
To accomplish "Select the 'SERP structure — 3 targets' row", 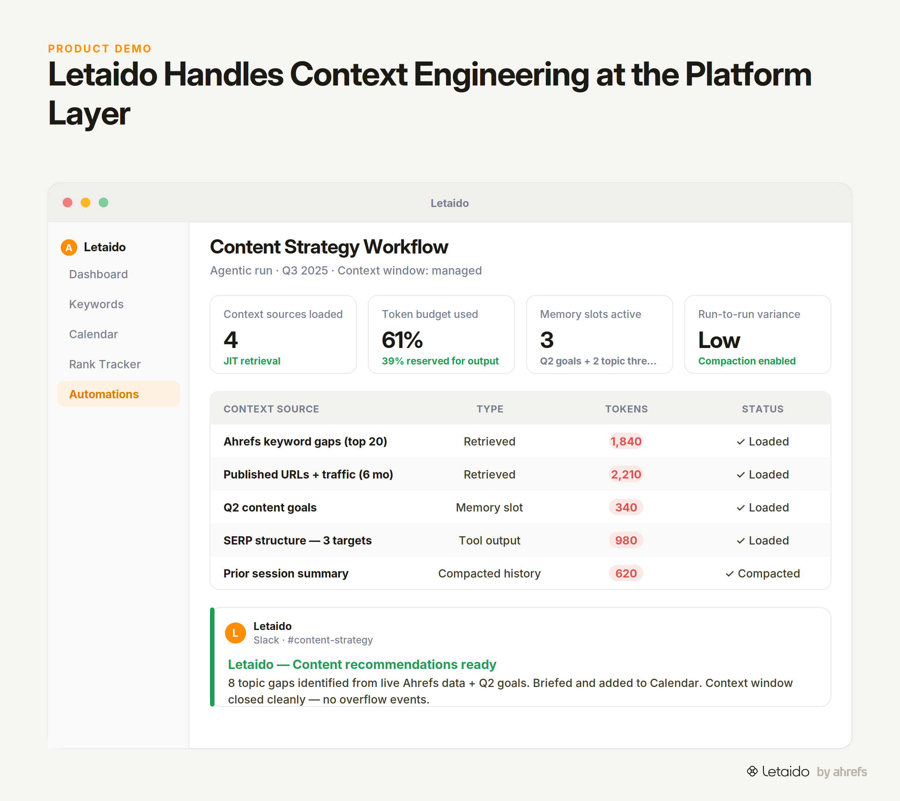I will click(520, 540).
